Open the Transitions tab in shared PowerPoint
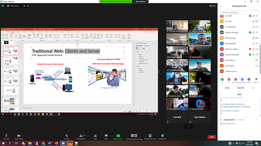 (x=25, y=32)
